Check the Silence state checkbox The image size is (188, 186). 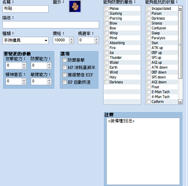[148, 23]
